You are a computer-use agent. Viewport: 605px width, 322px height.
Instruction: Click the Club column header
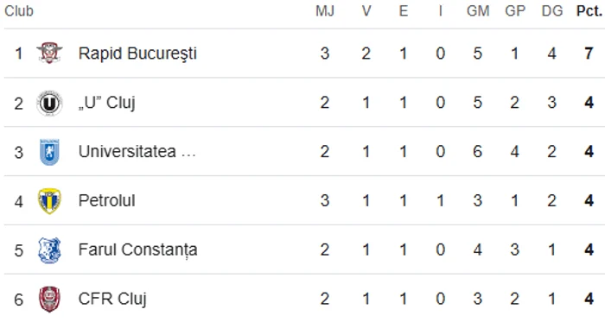click(x=19, y=11)
